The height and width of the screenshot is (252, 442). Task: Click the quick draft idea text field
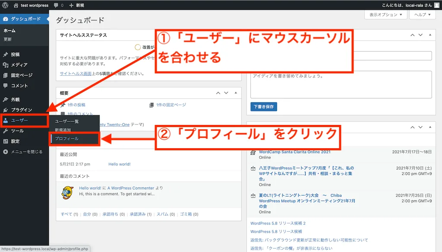[x=341, y=84]
